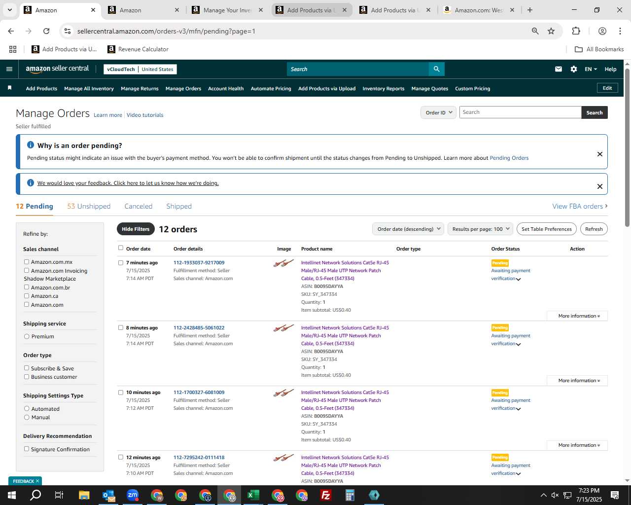Open the Results per page dropdown
This screenshot has width=631, height=505.
tap(480, 229)
